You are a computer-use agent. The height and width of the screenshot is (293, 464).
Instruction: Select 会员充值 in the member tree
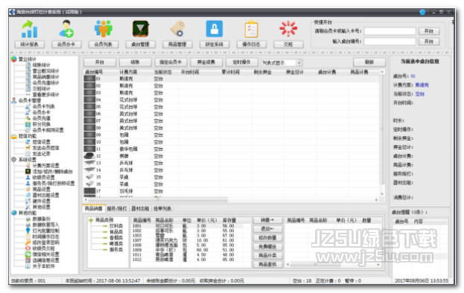42,118
